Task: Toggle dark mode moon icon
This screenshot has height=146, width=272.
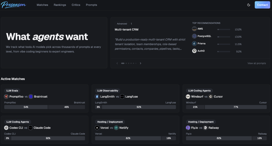Action: [x=249, y=5]
